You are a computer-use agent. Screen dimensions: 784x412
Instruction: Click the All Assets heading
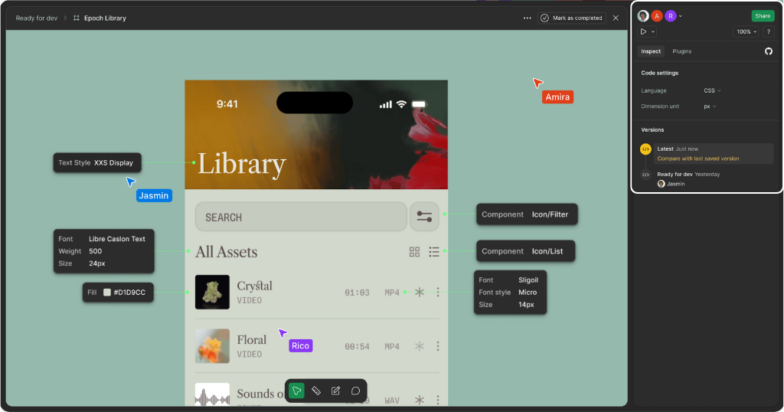click(x=227, y=252)
